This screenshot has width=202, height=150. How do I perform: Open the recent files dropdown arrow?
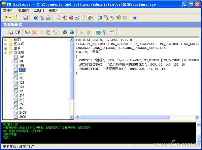point(10,17)
